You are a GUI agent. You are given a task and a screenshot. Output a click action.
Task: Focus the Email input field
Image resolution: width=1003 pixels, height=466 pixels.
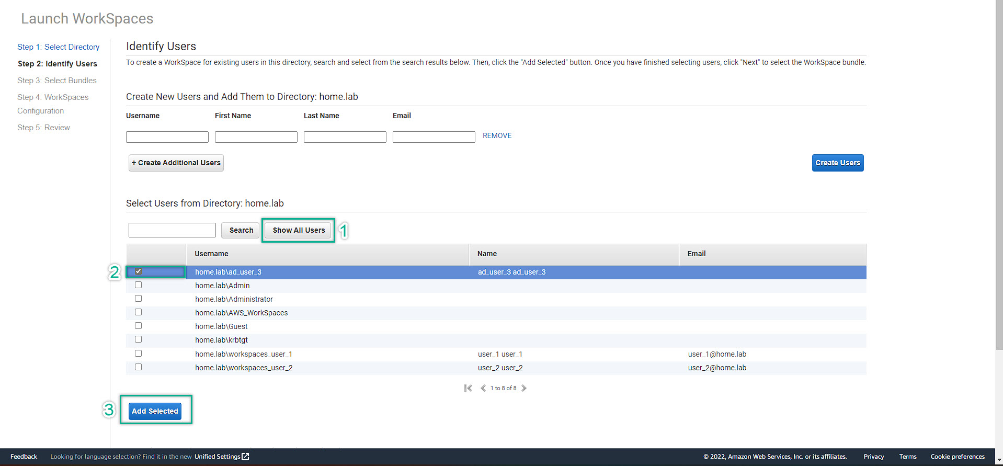[x=434, y=137]
